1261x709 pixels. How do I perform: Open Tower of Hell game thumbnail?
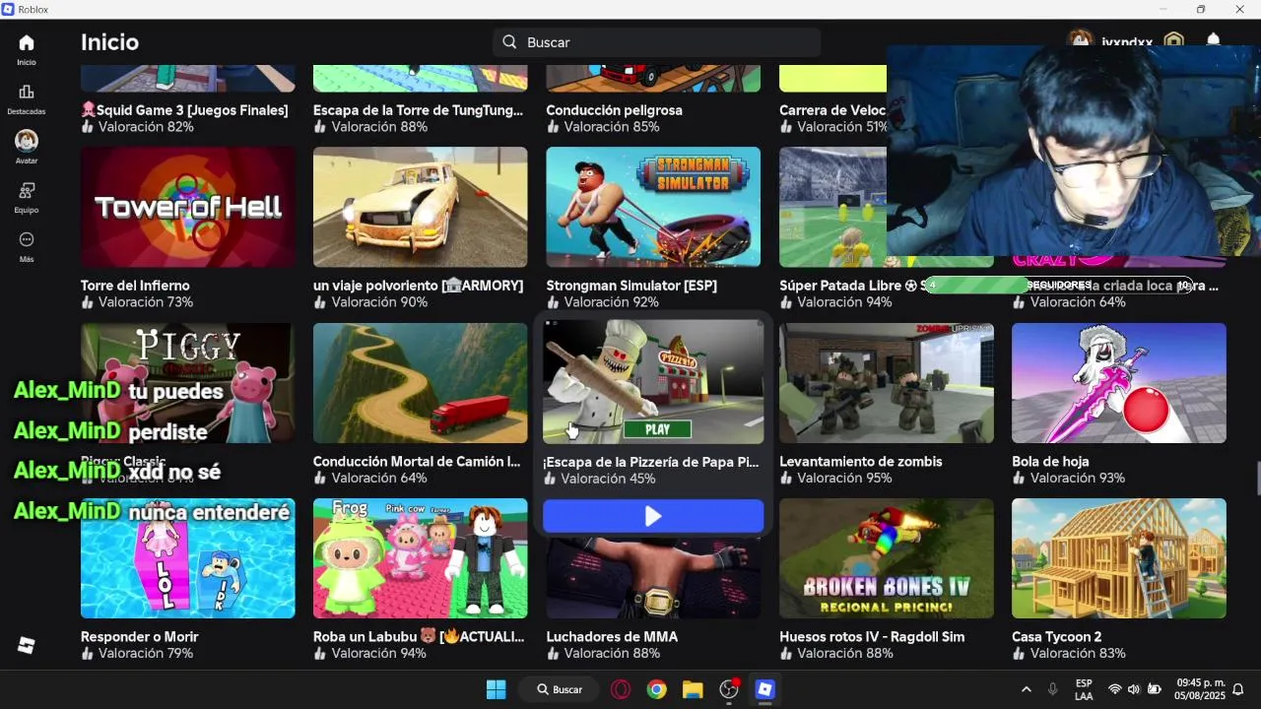(x=188, y=207)
